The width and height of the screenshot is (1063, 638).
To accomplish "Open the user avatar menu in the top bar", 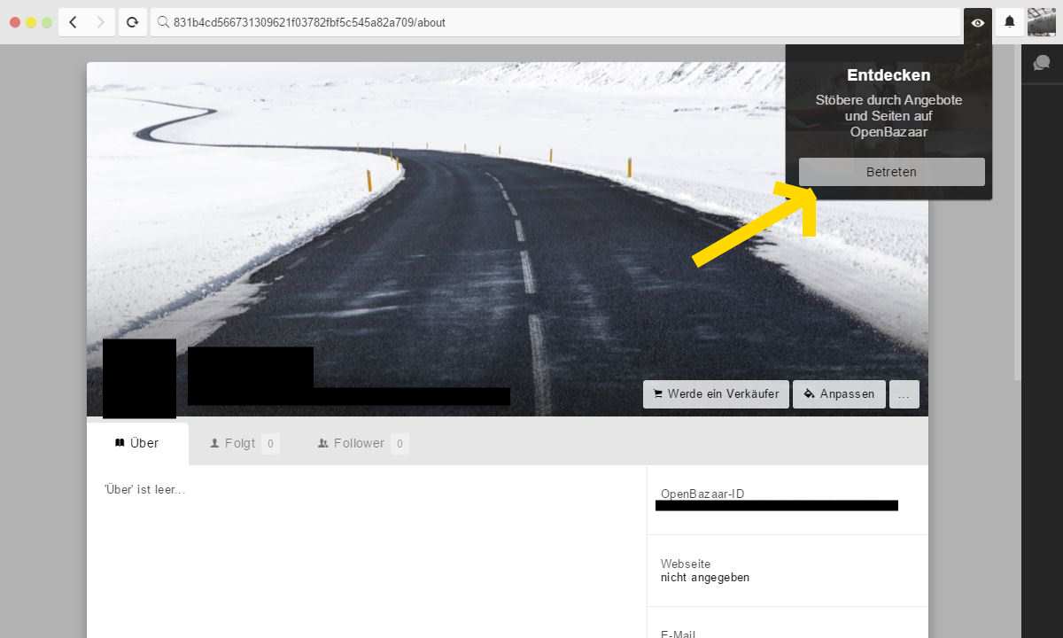I will [1042, 22].
